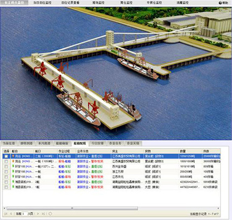Click the green ship marker in last row
This screenshot has width=232, height=220.
13,187
